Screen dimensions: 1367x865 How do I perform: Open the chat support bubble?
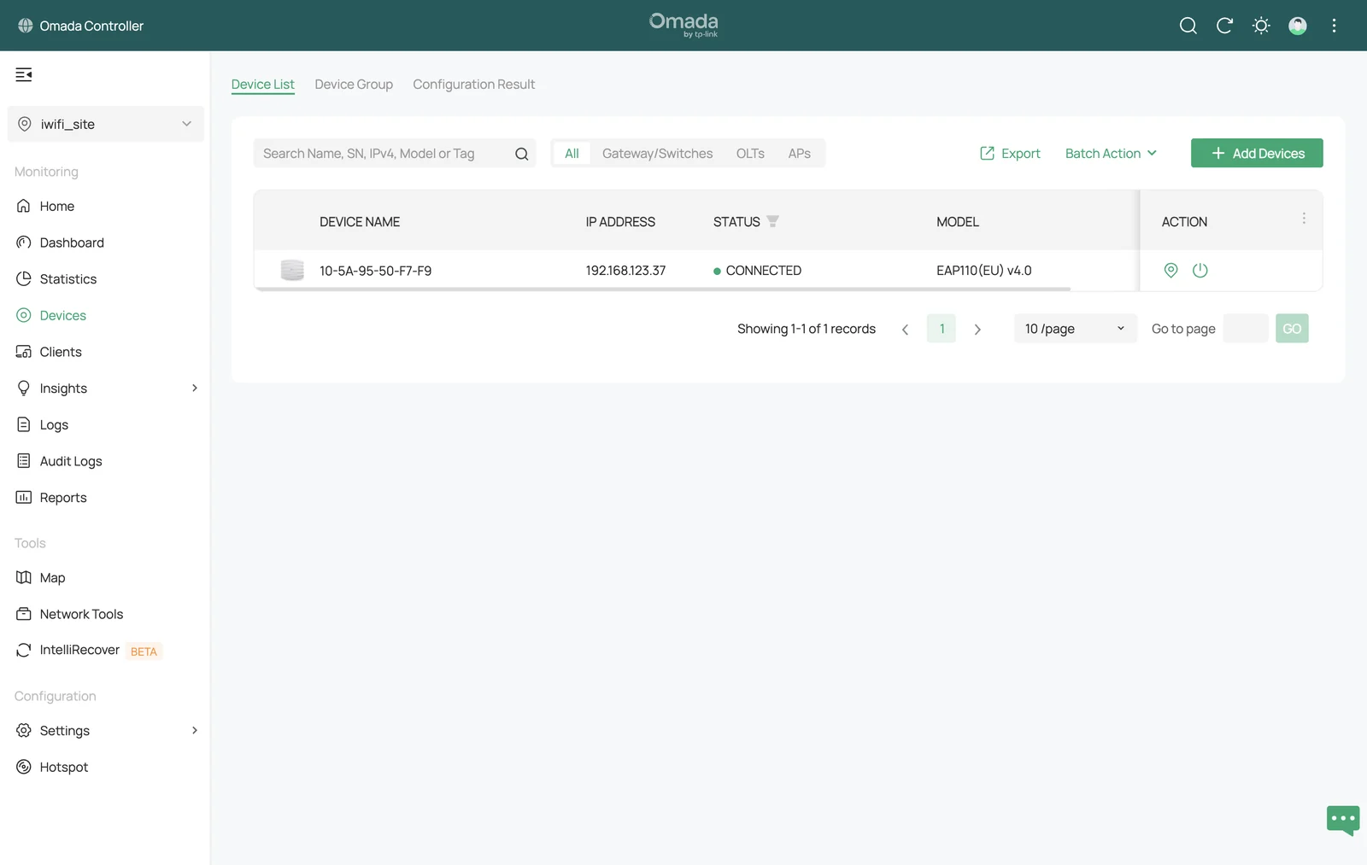pos(1343,820)
